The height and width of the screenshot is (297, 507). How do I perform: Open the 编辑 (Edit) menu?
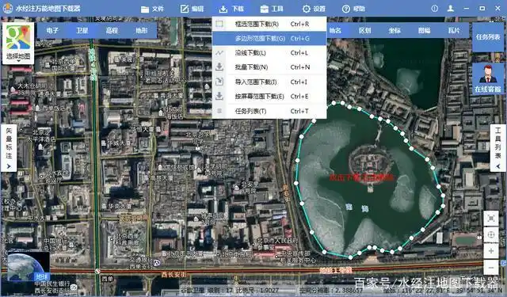[x=192, y=9]
